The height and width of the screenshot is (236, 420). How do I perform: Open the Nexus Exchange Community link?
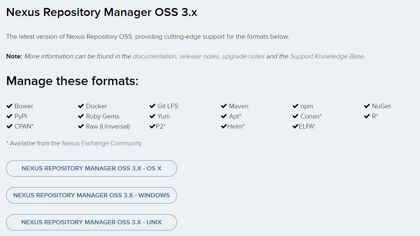click(x=102, y=143)
